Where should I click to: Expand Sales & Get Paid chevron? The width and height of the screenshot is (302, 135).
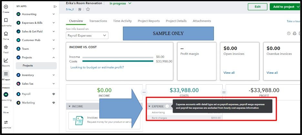(x=54, y=31)
